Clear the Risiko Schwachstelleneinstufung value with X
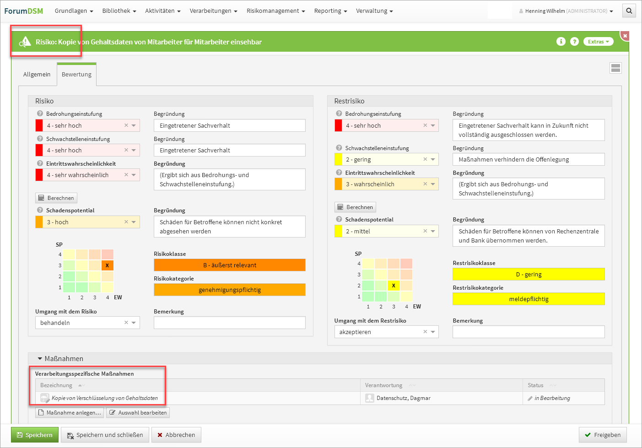This screenshot has height=448, width=642. click(x=126, y=150)
